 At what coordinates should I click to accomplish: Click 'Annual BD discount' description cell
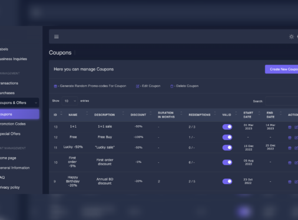click(105, 181)
